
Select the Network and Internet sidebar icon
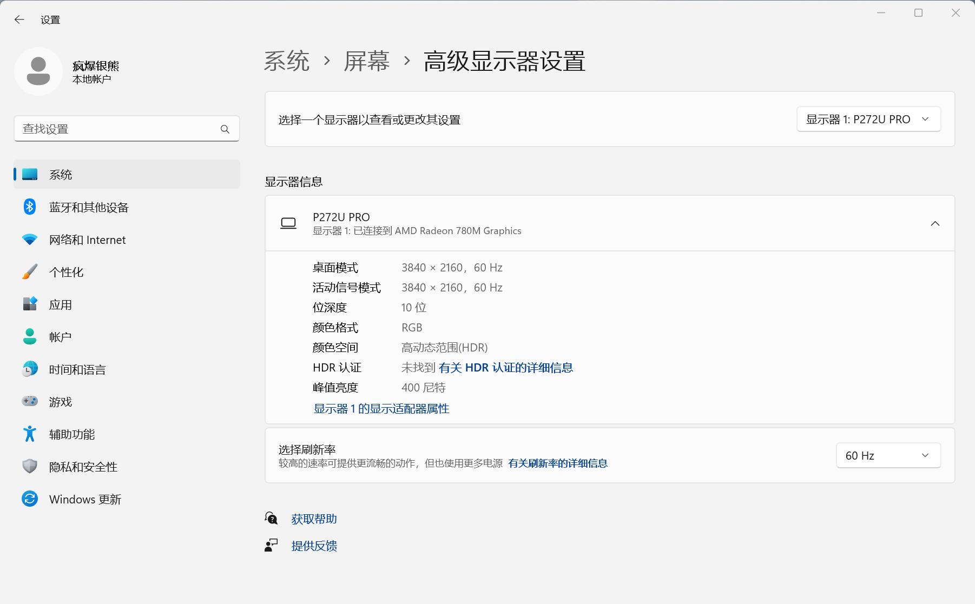pos(30,240)
